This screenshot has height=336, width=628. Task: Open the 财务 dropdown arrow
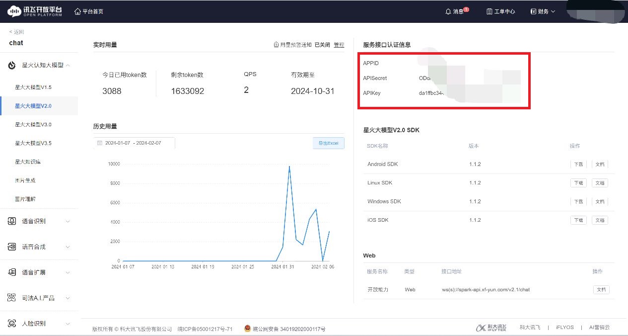coord(553,11)
